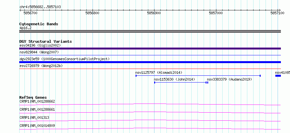
Task: Click the right arrowhead of the ruler
Action: click(280, 10)
